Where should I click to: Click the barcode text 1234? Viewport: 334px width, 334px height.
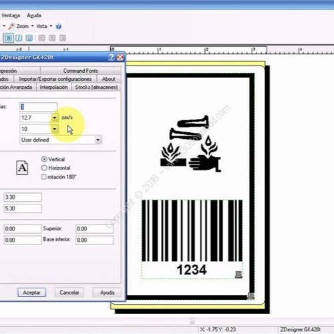(192, 270)
